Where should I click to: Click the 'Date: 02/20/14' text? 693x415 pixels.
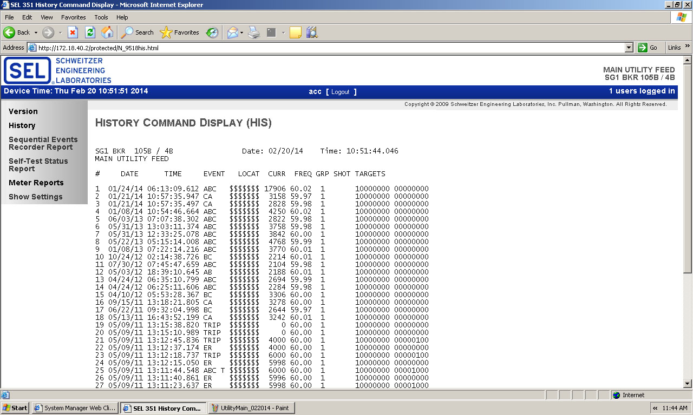pos(273,151)
